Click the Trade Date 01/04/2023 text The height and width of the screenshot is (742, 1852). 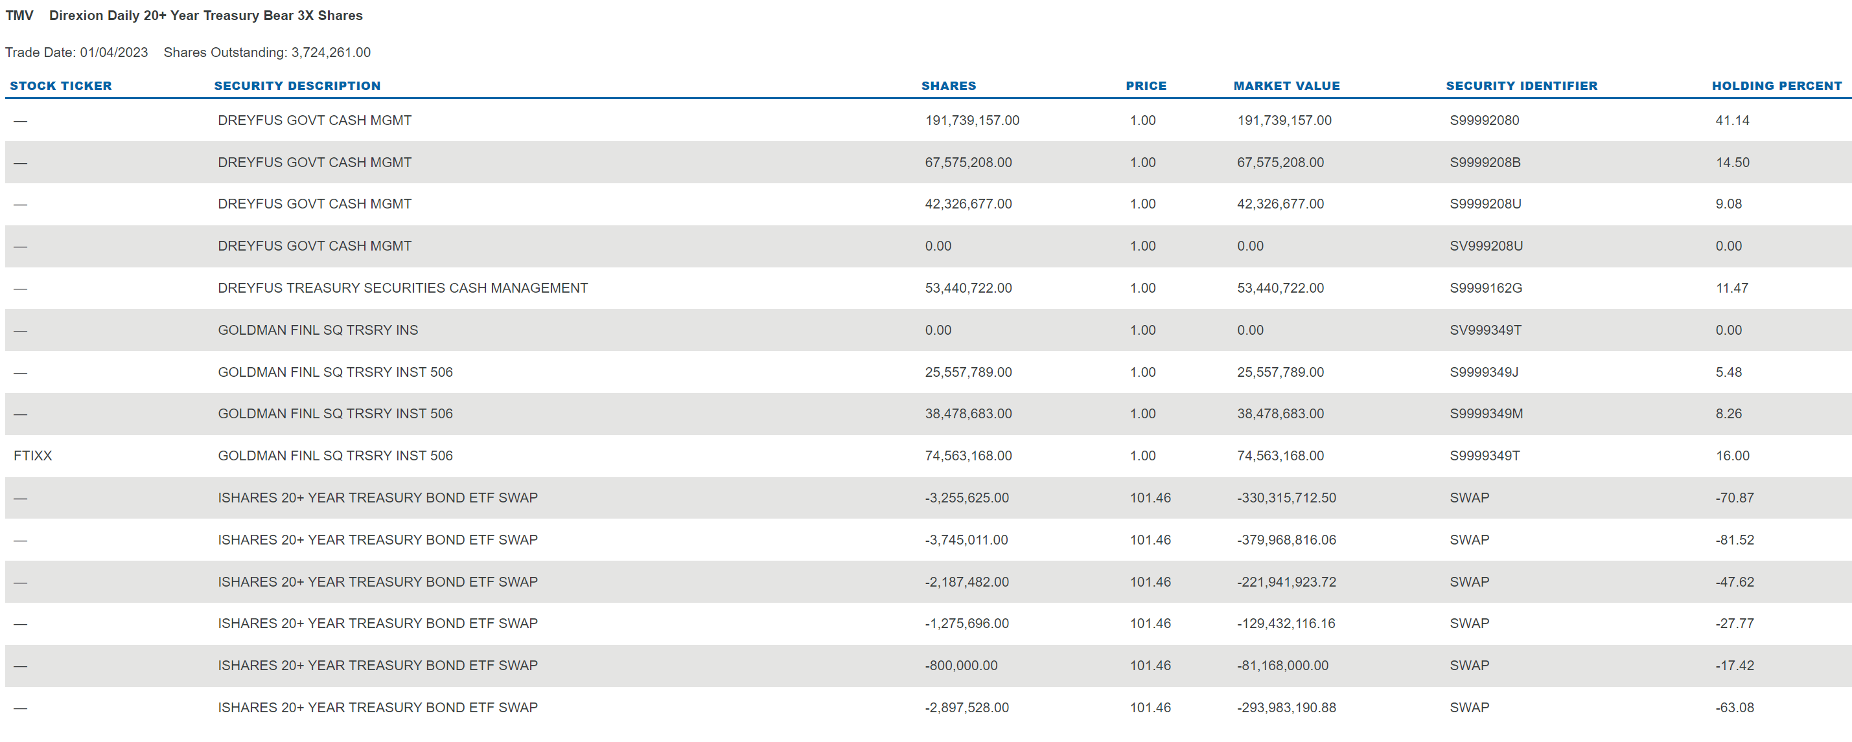point(76,52)
